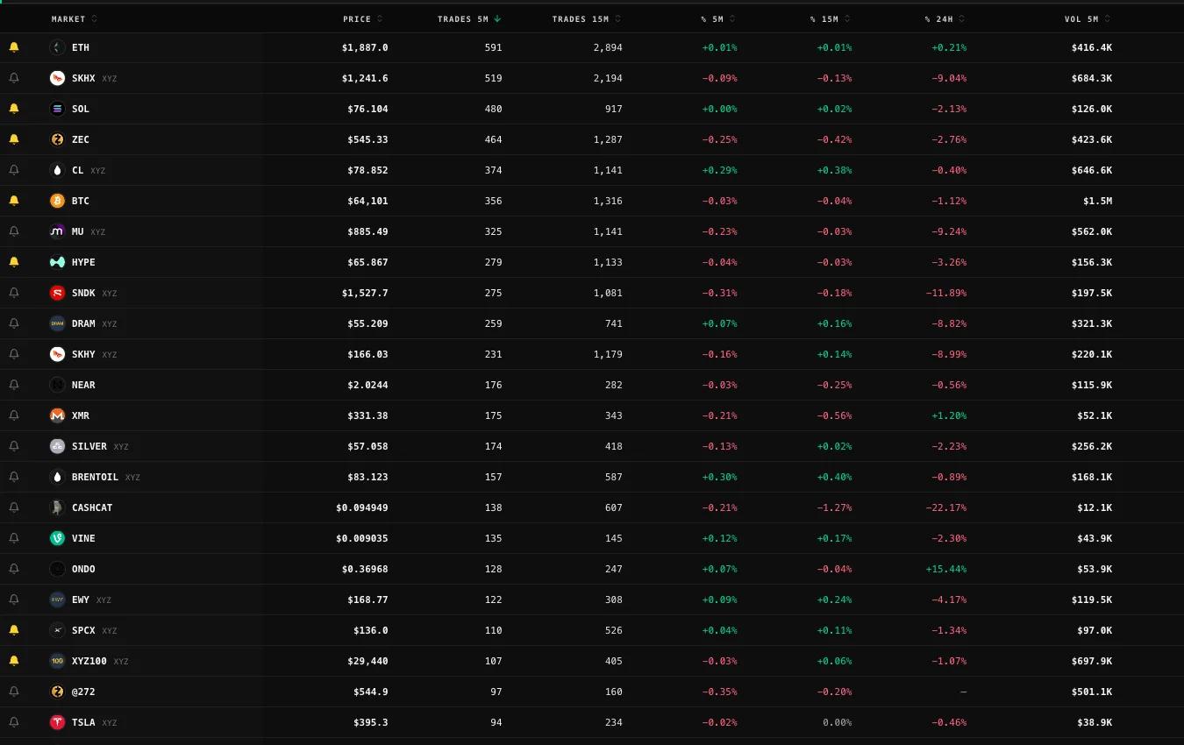
Task: Disable the alert bell for ETH
Action: click(13, 47)
